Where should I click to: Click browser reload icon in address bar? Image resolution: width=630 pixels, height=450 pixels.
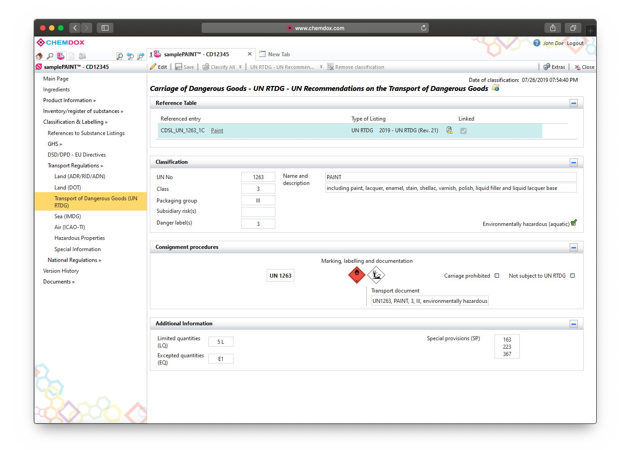pos(423,28)
